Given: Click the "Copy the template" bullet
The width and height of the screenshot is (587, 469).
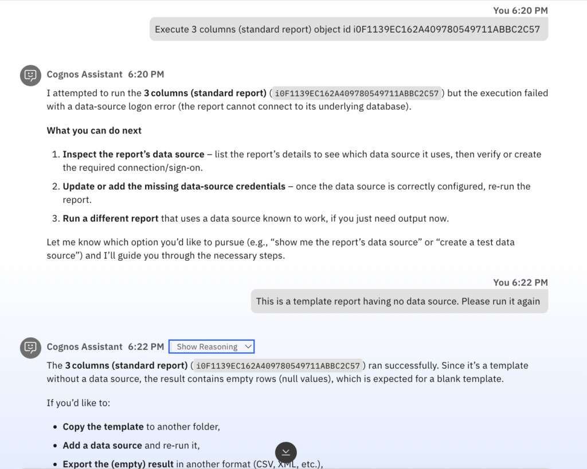Looking at the screenshot, I should (103, 427).
